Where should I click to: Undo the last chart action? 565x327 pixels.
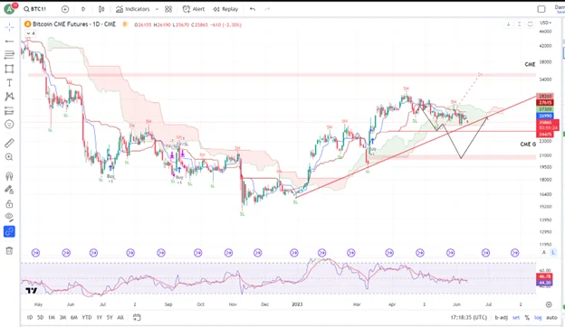[x=253, y=9]
